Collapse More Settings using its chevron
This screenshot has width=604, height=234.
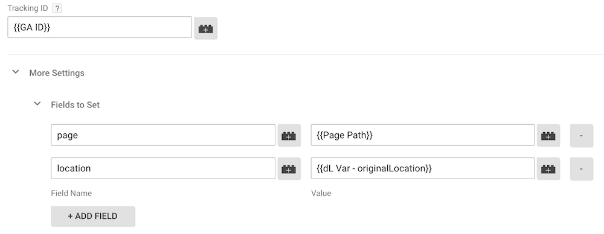point(16,72)
